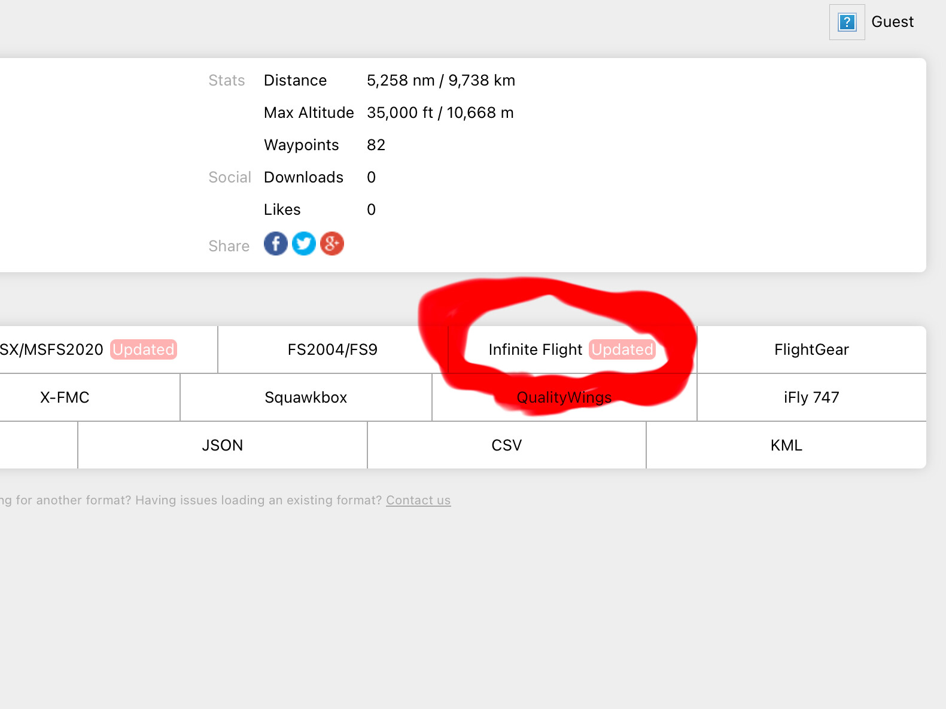
Task: Click the Likes label
Action: point(282,209)
